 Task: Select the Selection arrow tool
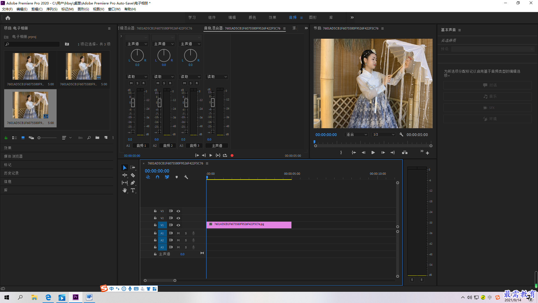click(125, 167)
